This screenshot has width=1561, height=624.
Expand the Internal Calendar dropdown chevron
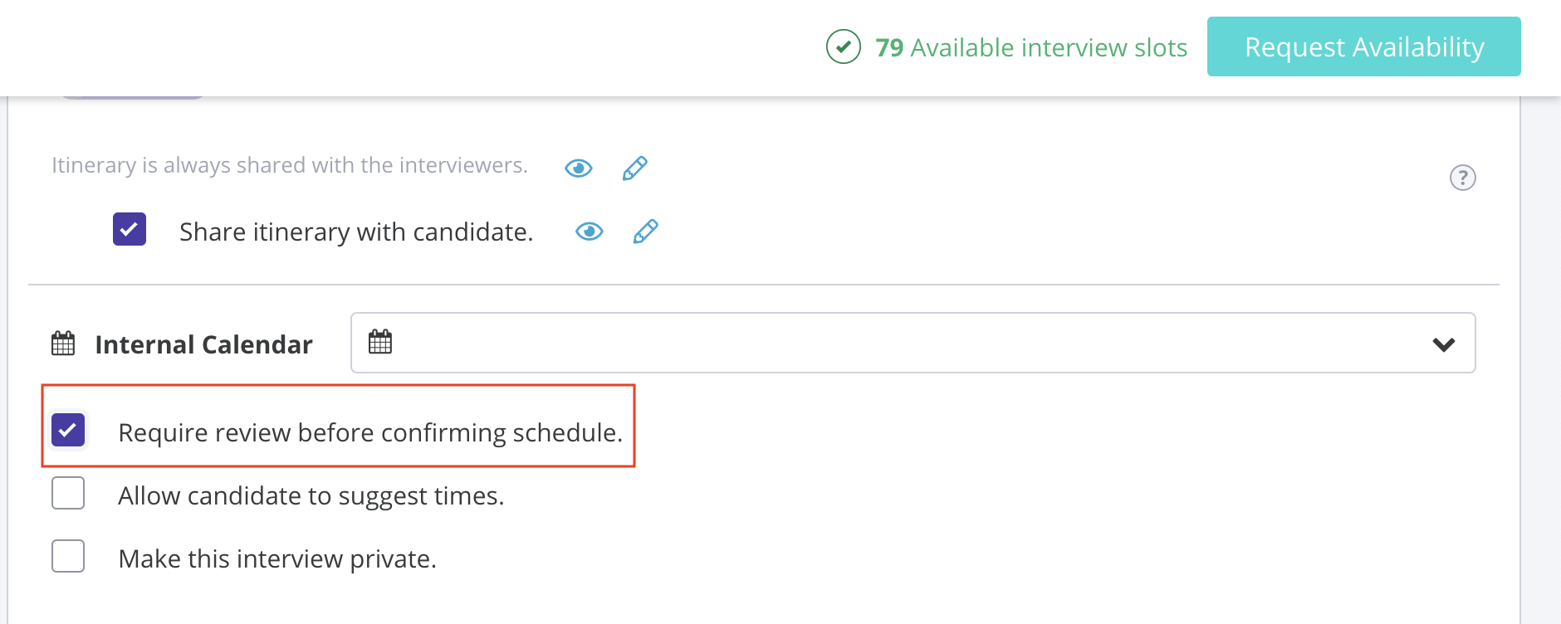1444,344
